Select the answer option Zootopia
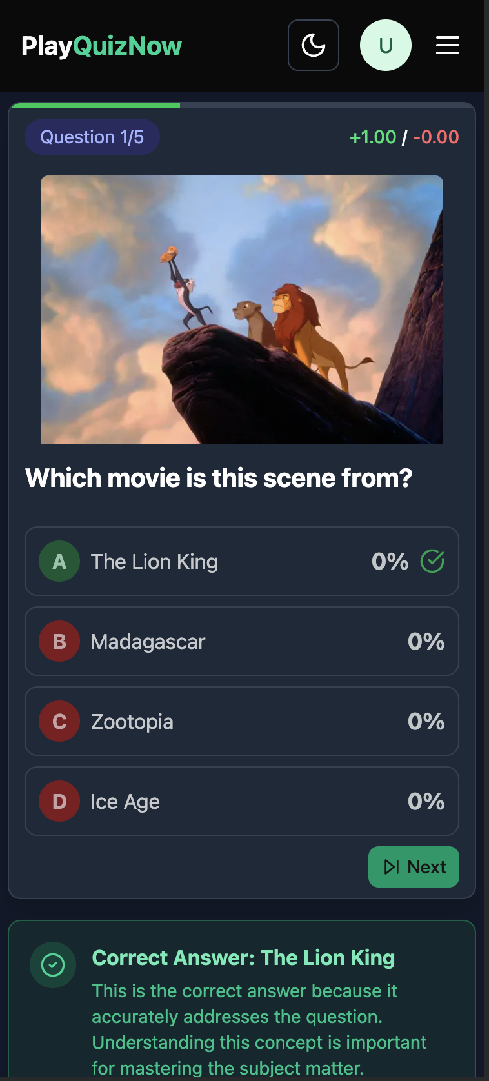Viewport: 489px width, 1081px height. [241, 721]
